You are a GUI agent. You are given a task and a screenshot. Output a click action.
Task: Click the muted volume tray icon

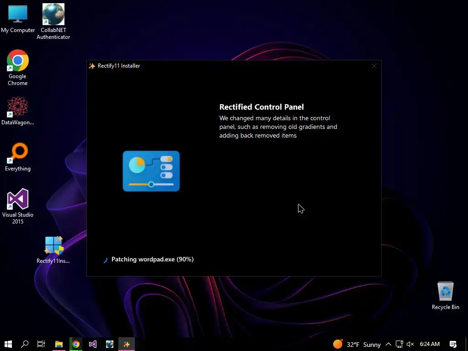410,344
